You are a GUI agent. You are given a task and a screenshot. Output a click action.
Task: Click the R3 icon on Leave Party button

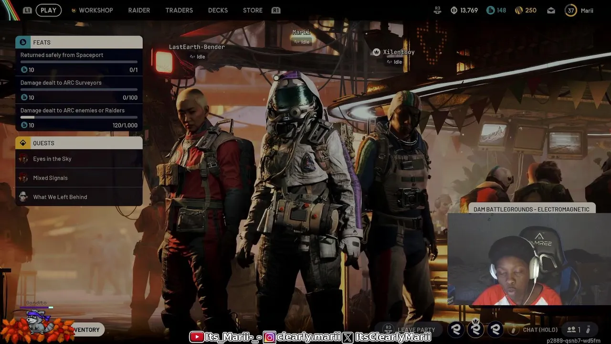point(388,329)
